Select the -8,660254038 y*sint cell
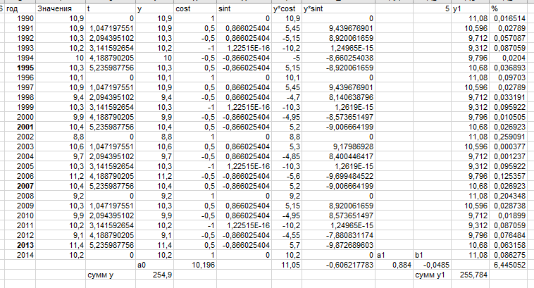534x288 pixels. [x=338, y=58]
